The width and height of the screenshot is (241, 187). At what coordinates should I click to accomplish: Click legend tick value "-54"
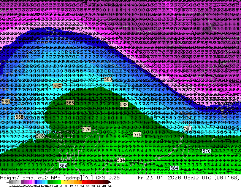(12, 186)
